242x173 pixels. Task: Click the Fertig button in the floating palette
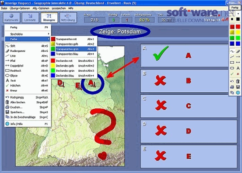click(235, 8)
